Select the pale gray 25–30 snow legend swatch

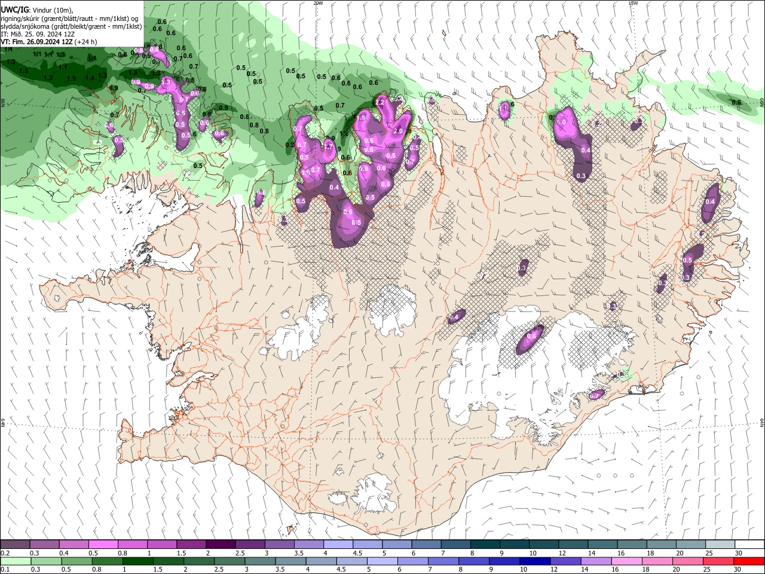point(720,544)
